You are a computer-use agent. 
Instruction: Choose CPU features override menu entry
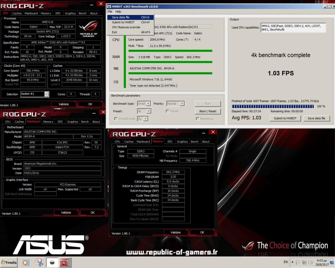pyautogui.click(x=130, y=27)
